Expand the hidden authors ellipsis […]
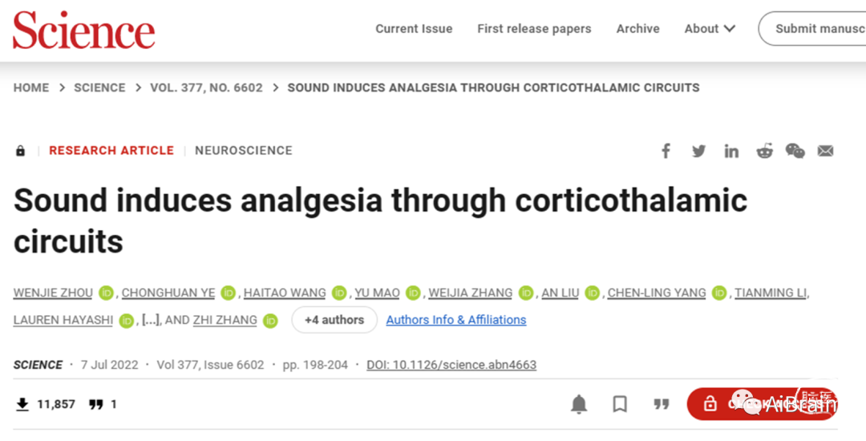This screenshot has width=866, height=441. (150, 320)
